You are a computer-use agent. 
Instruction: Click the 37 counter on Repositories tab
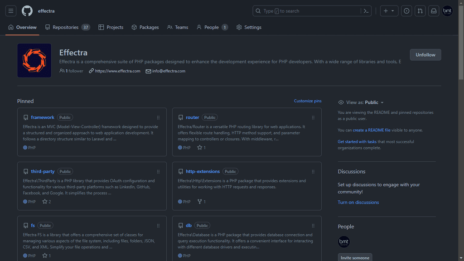tap(86, 27)
